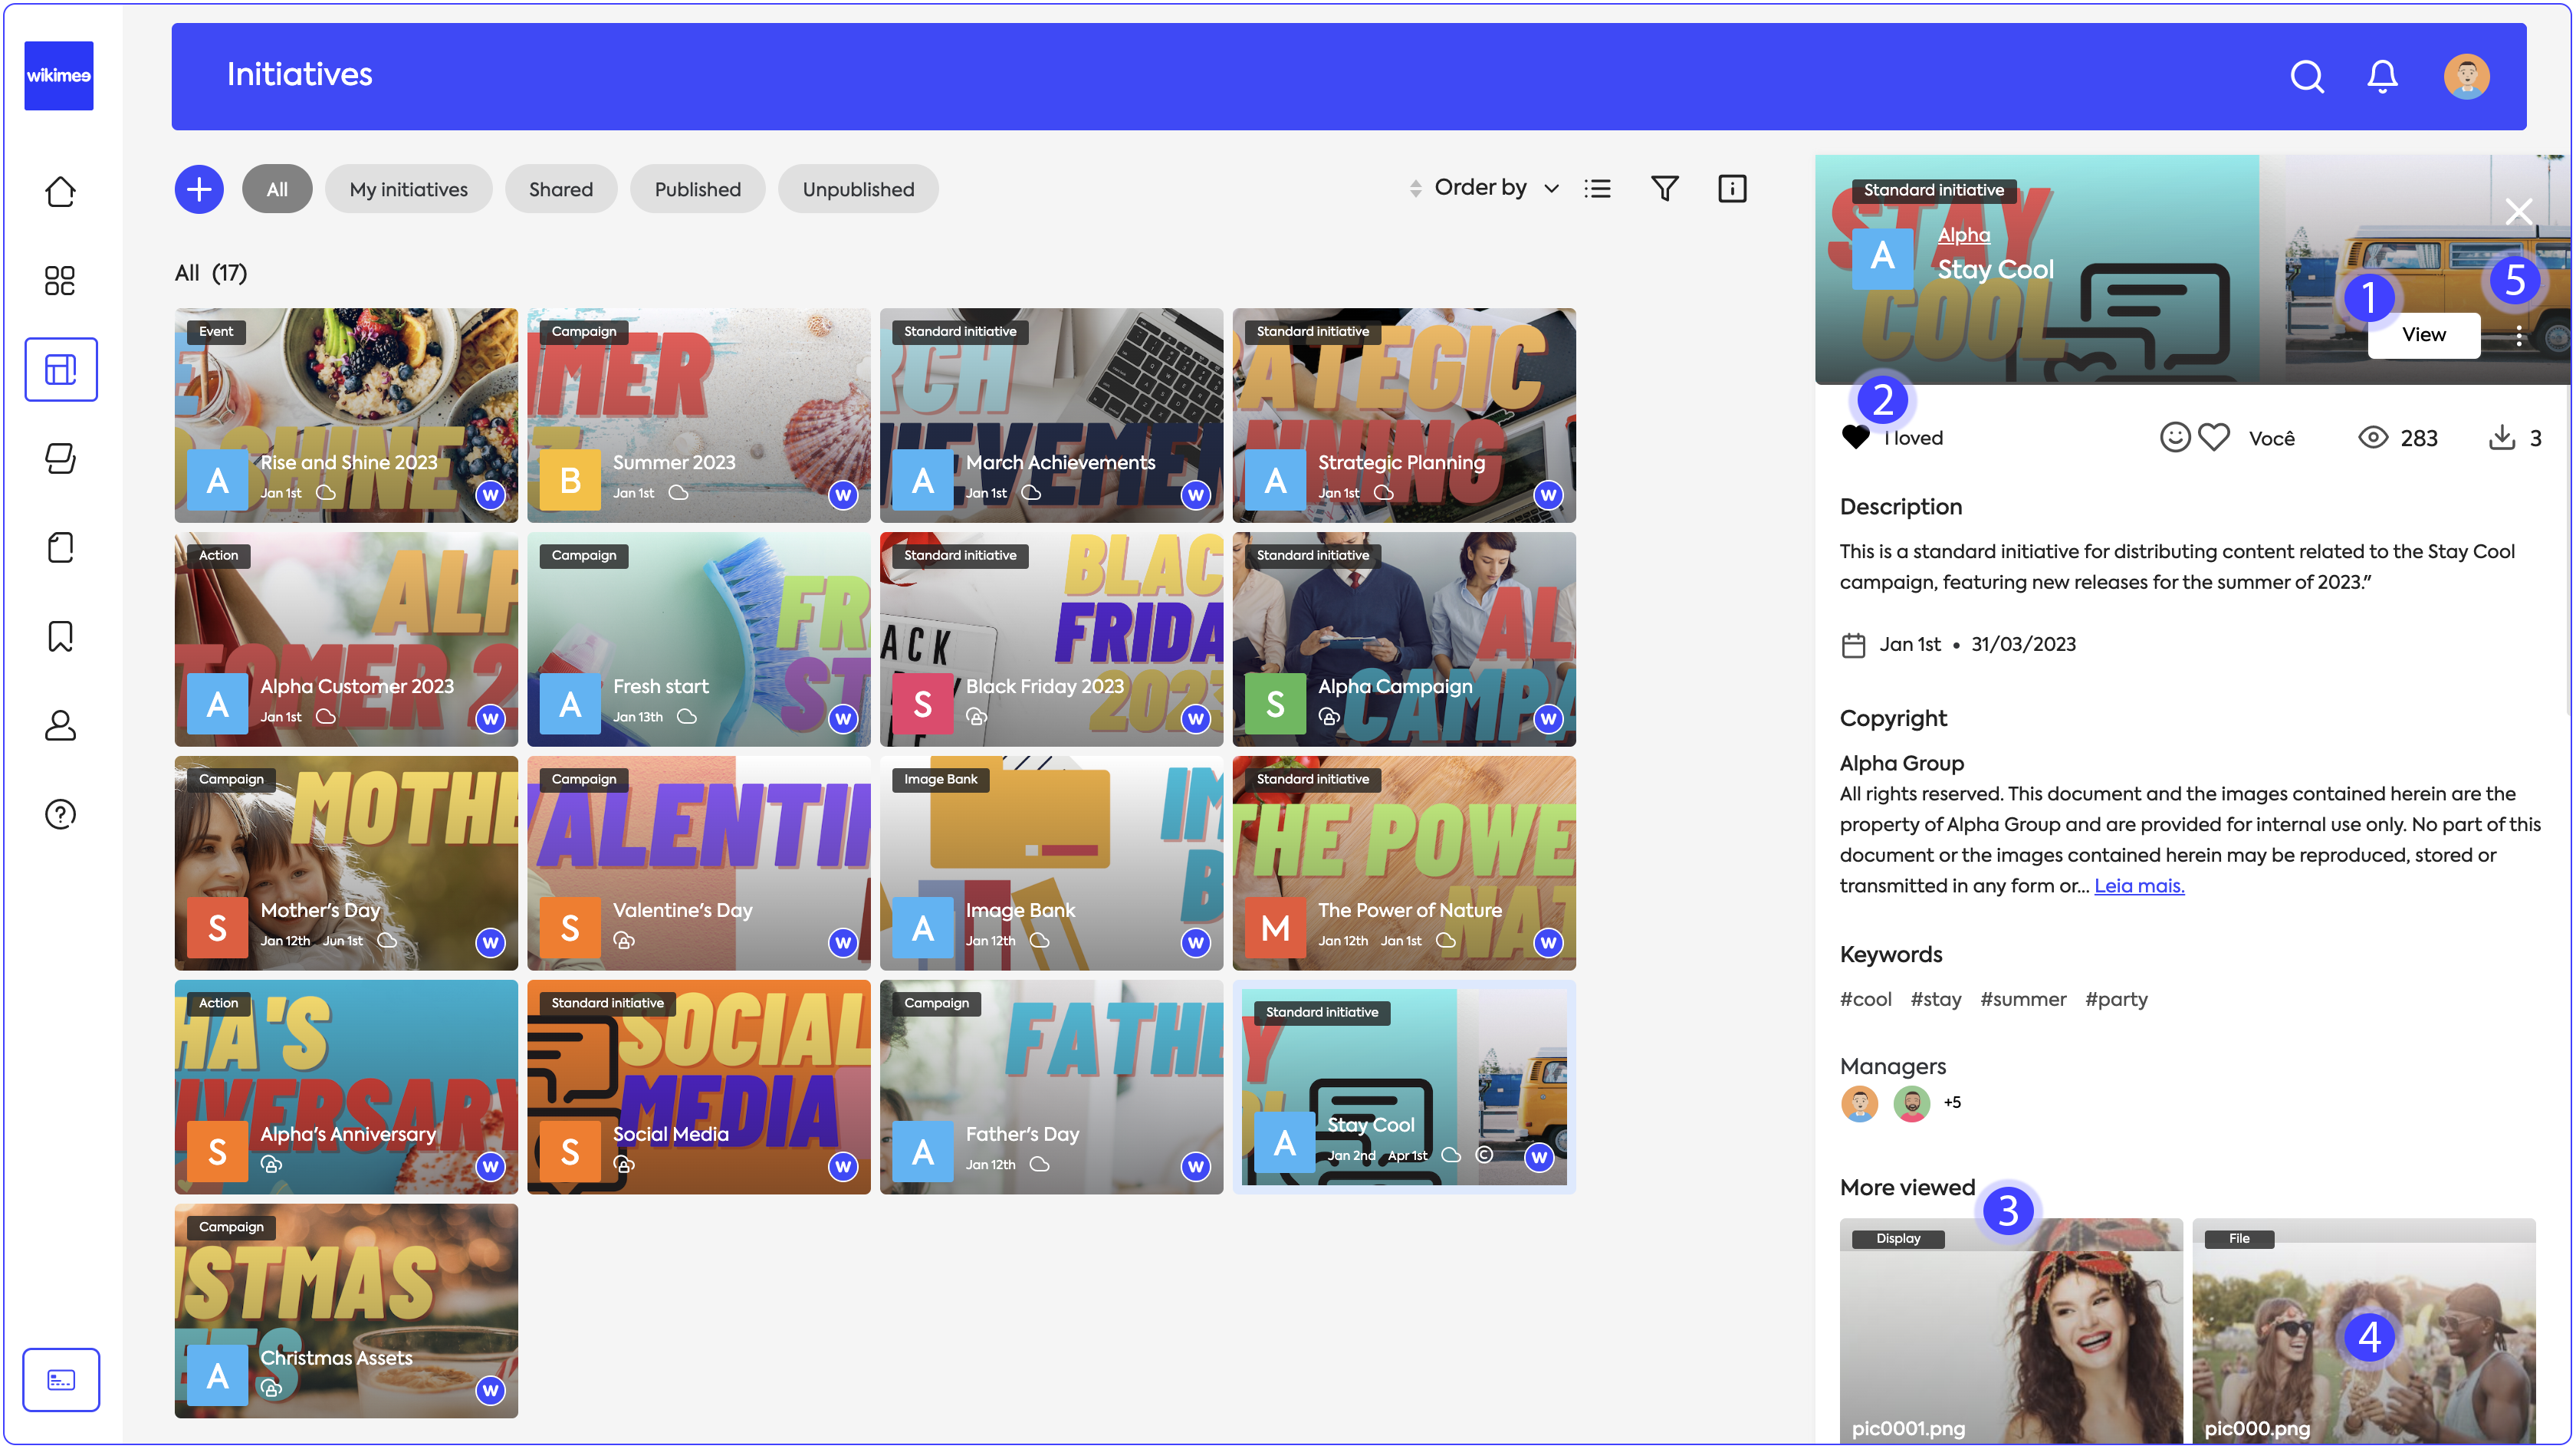Open the bookmark icon in sidebar

pyautogui.click(x=60, y=636)
